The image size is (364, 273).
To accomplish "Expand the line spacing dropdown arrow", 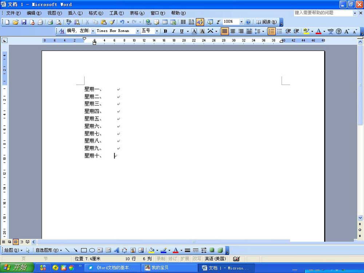I will tap(263, 31).
